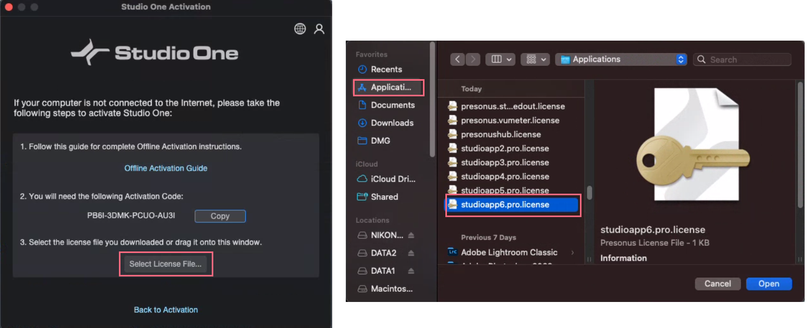This screenshot has height=328, width=812.
Task: Eject the NIKON drive
Action: [411, 235]
